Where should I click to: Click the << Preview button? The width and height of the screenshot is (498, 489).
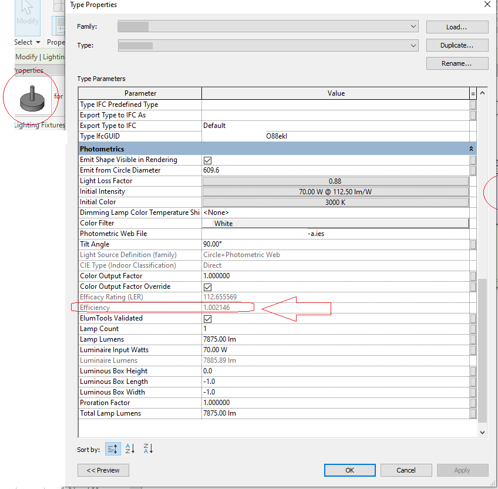pos(103,470)
